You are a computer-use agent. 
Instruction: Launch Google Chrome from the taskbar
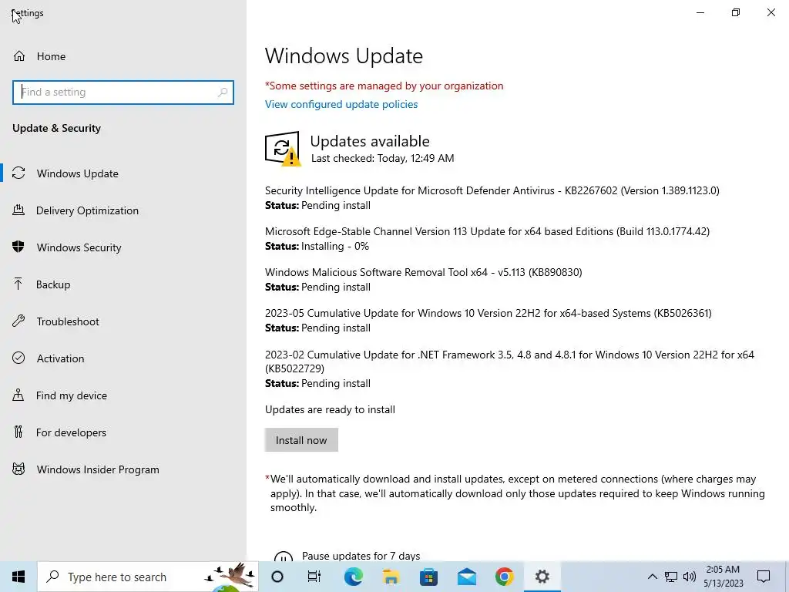[504, 577]
